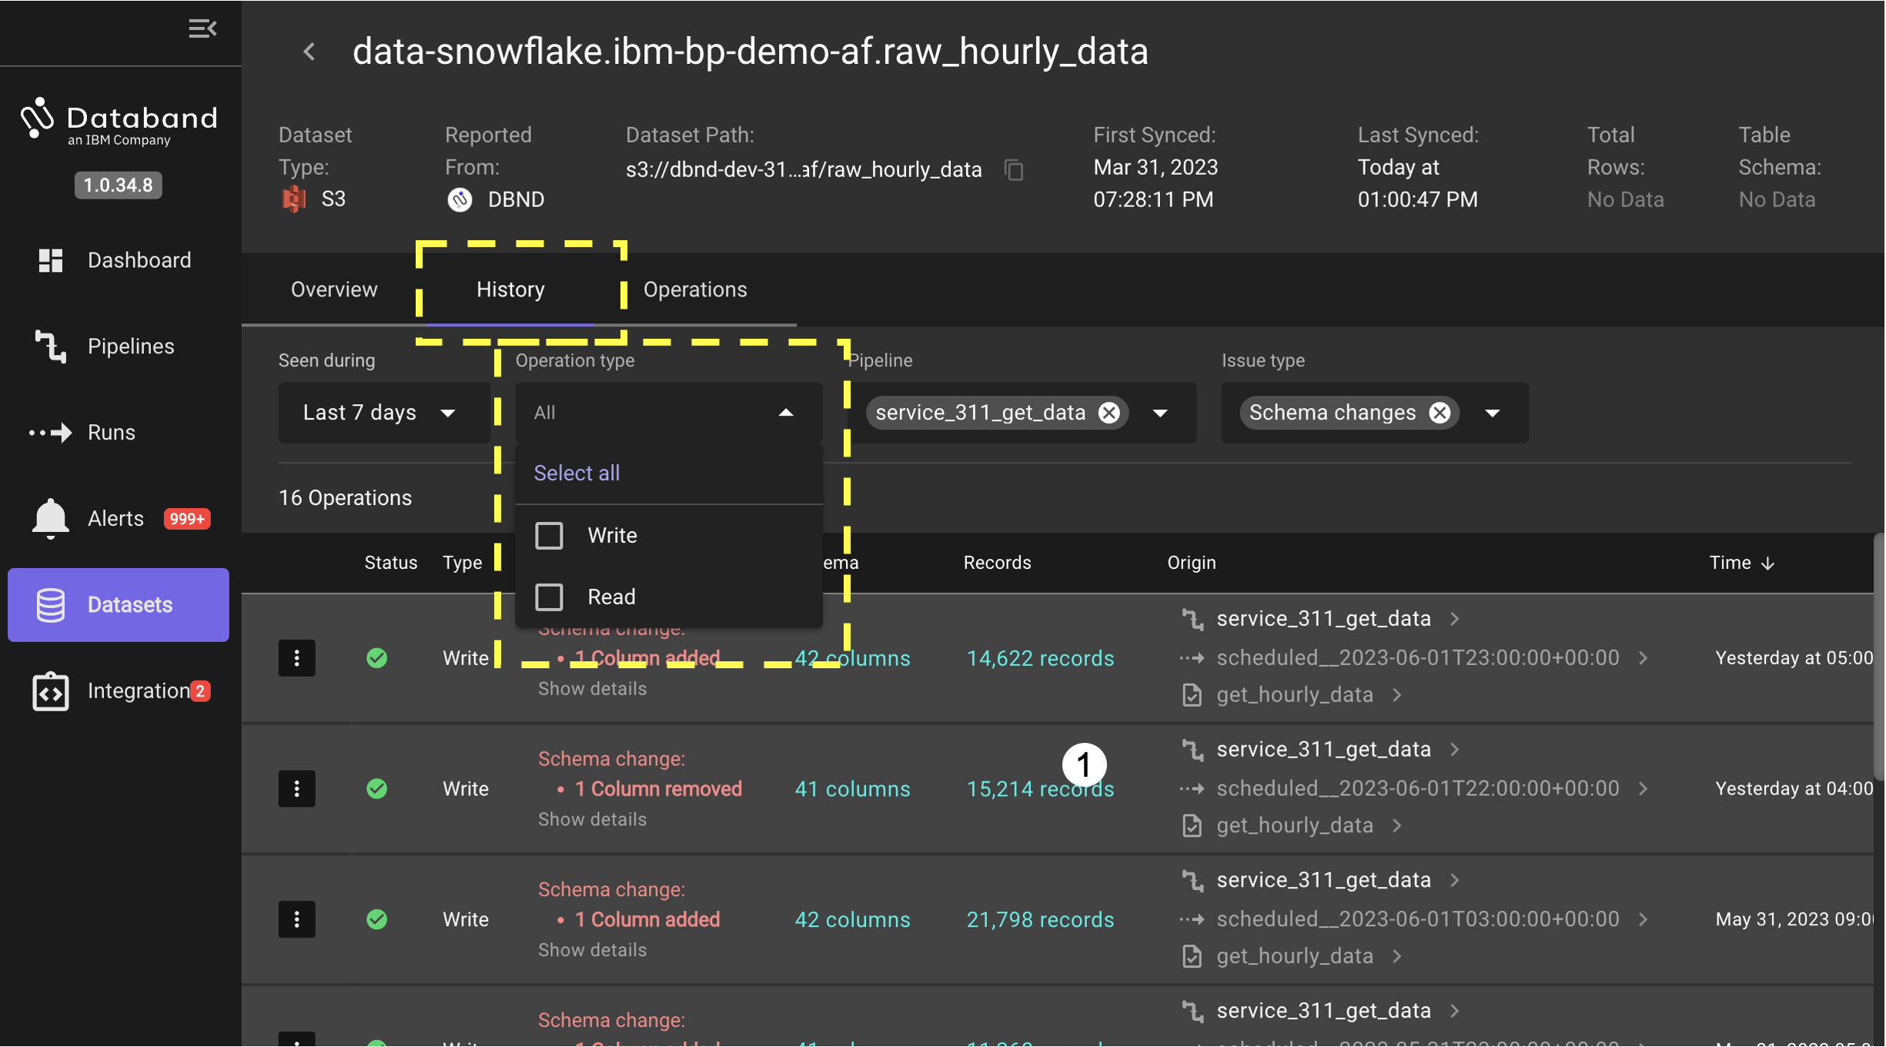This screenshot has width=1886, height=1047.
Task: Switch to the Operations tab
Action: [x=694, y=289]
